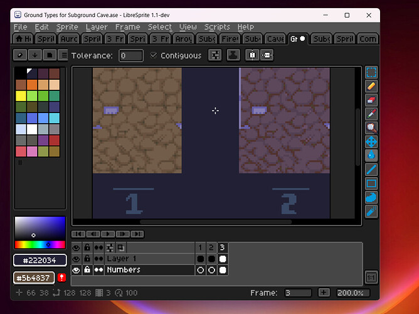This screenshot has width=419, height=314.
Task: Switch to the Home tab
Action: (x=23, y=39)
